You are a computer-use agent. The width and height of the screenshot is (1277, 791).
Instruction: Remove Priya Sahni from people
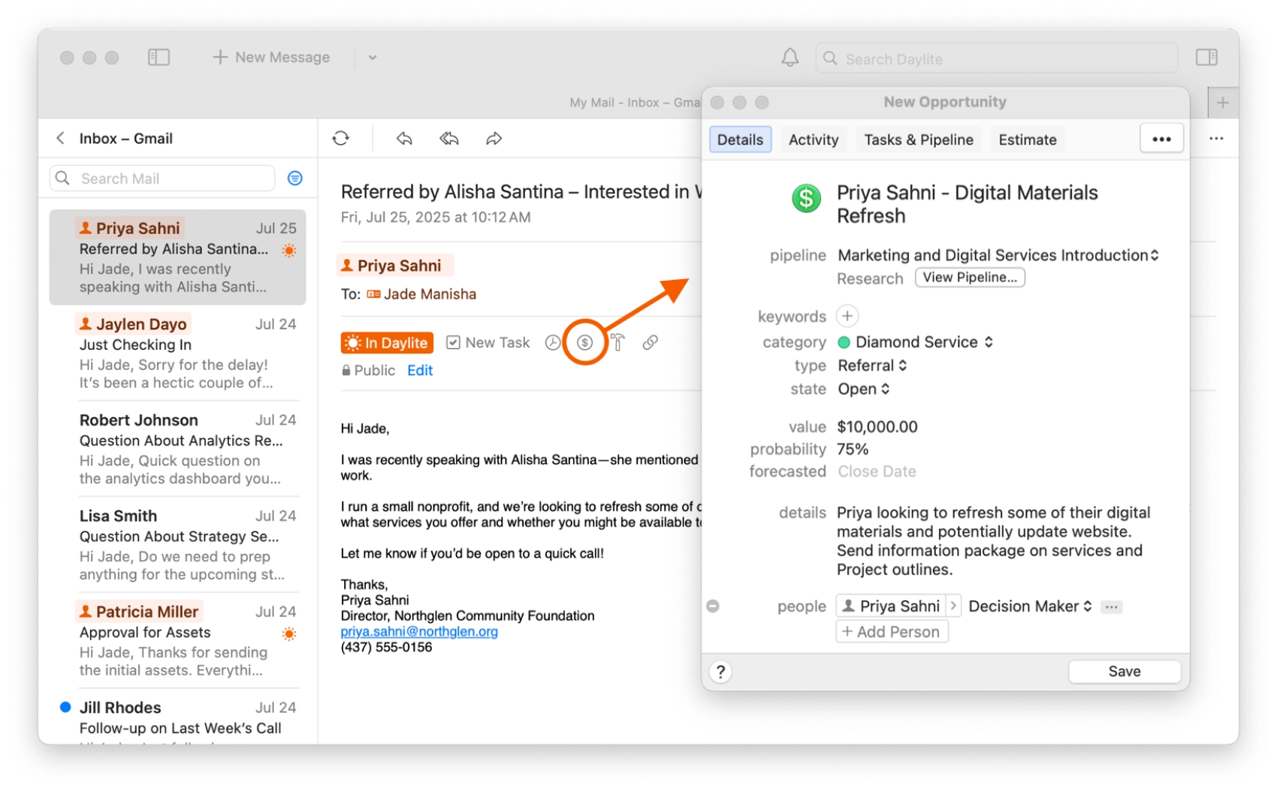click(713, 606)
